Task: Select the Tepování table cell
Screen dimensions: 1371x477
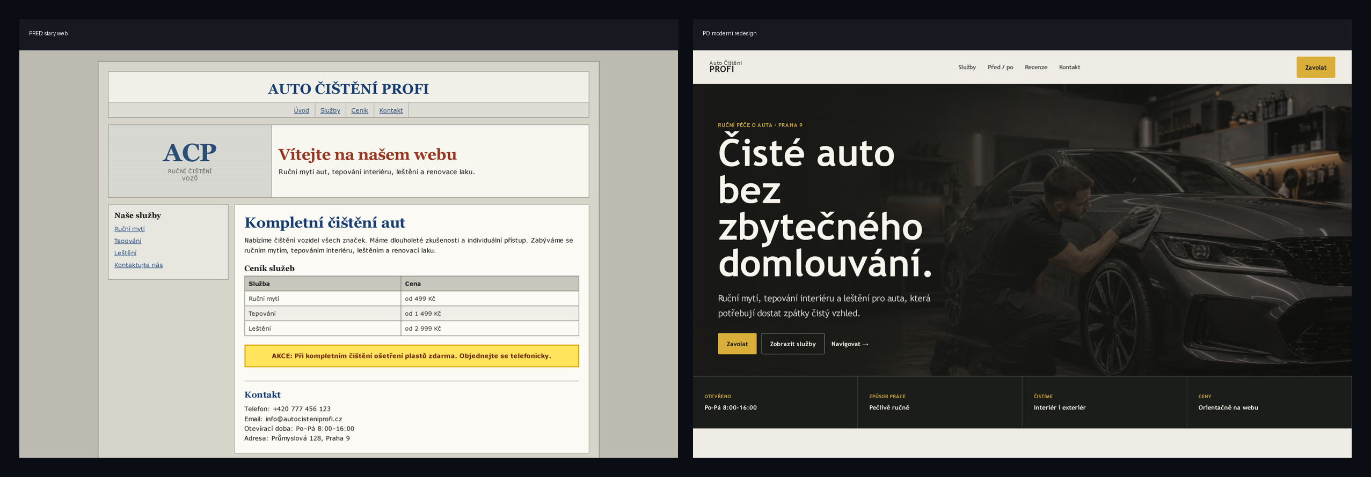Action: pos(323,314)
